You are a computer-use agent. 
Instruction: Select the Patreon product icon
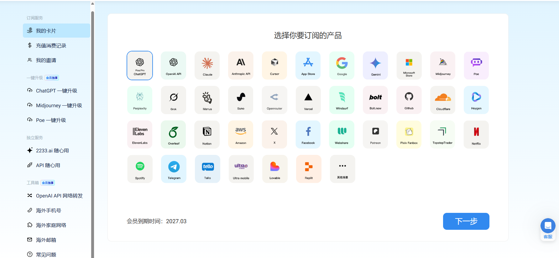[375, 134]
